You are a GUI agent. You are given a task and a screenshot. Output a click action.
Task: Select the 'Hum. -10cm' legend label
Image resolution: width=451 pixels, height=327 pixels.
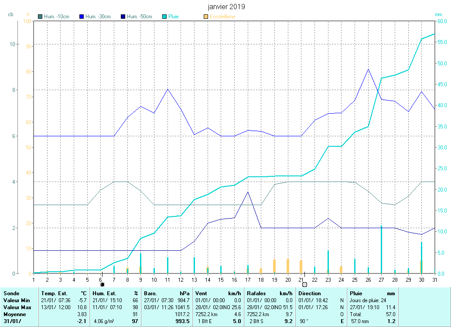tap(57, 17)
